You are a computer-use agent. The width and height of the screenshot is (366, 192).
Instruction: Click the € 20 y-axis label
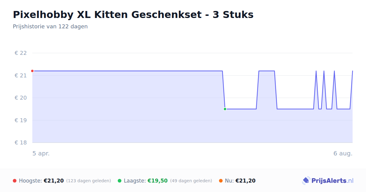click(x=21, y=98)
